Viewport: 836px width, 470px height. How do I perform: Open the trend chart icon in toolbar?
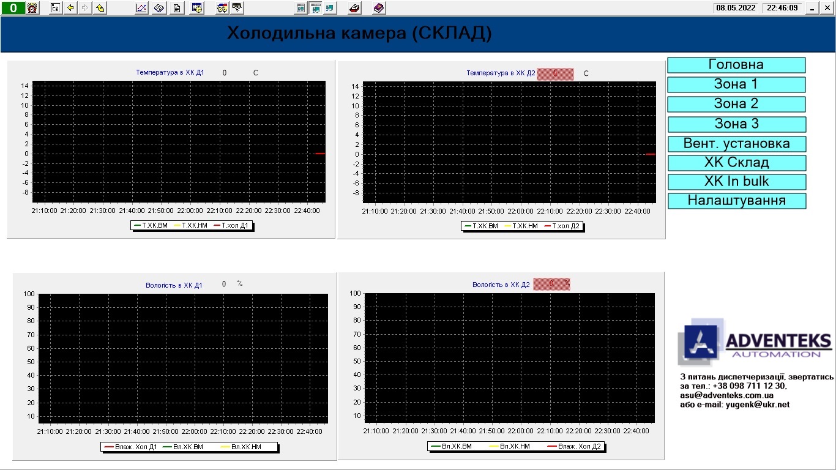coord(141,8)
